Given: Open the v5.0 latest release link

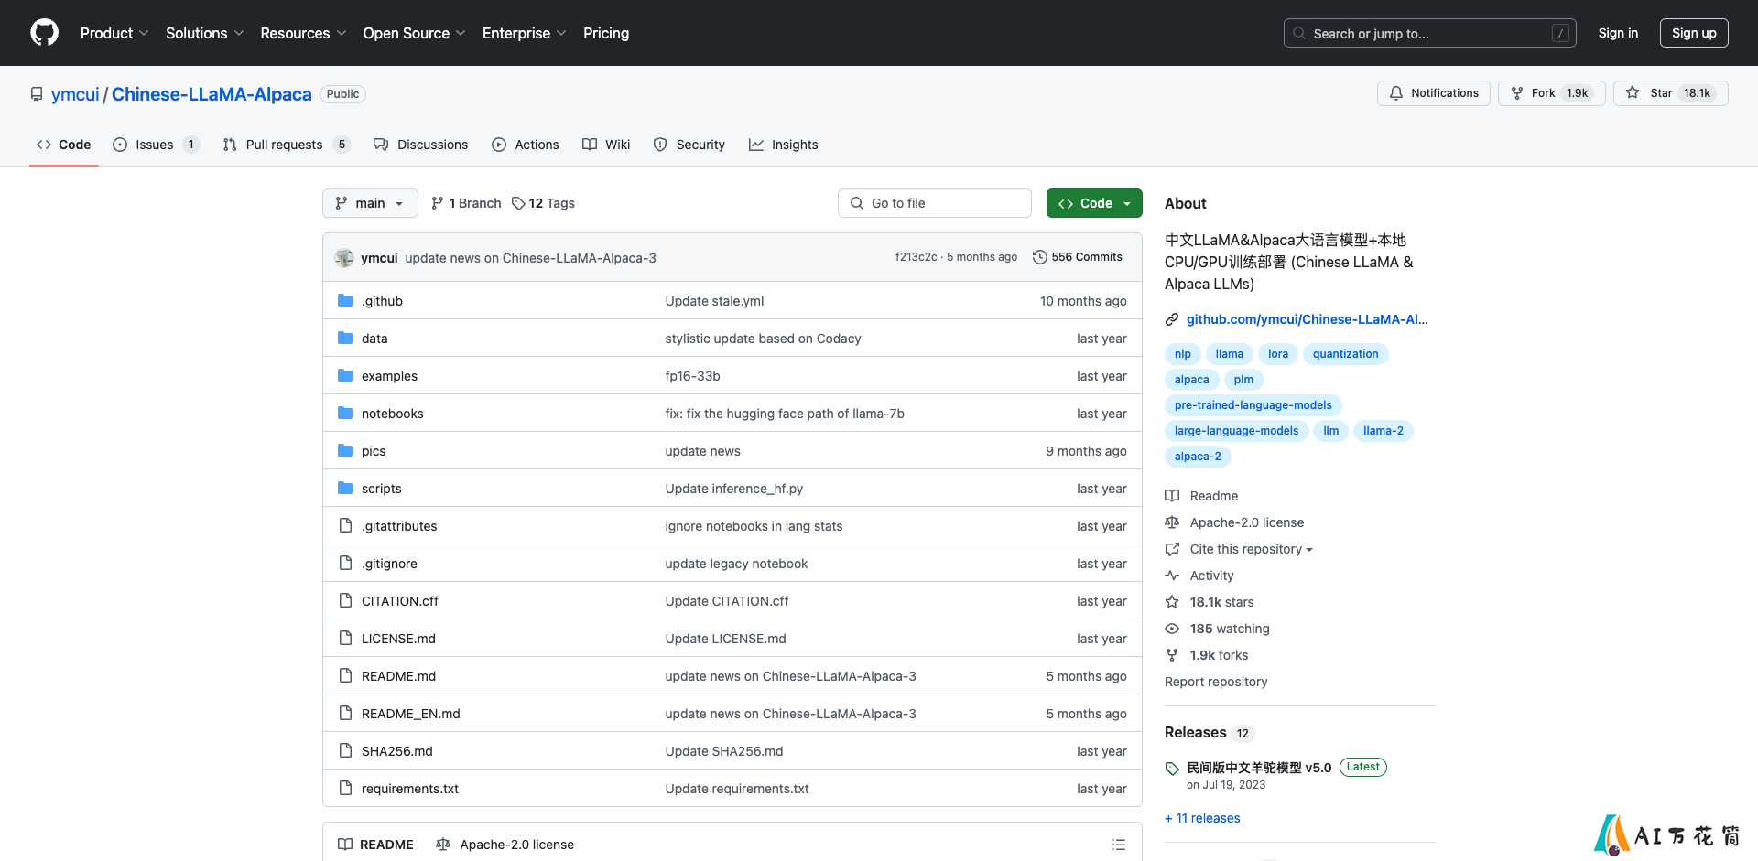Looking at the screenshot, I should click(x=1259, y=768).
